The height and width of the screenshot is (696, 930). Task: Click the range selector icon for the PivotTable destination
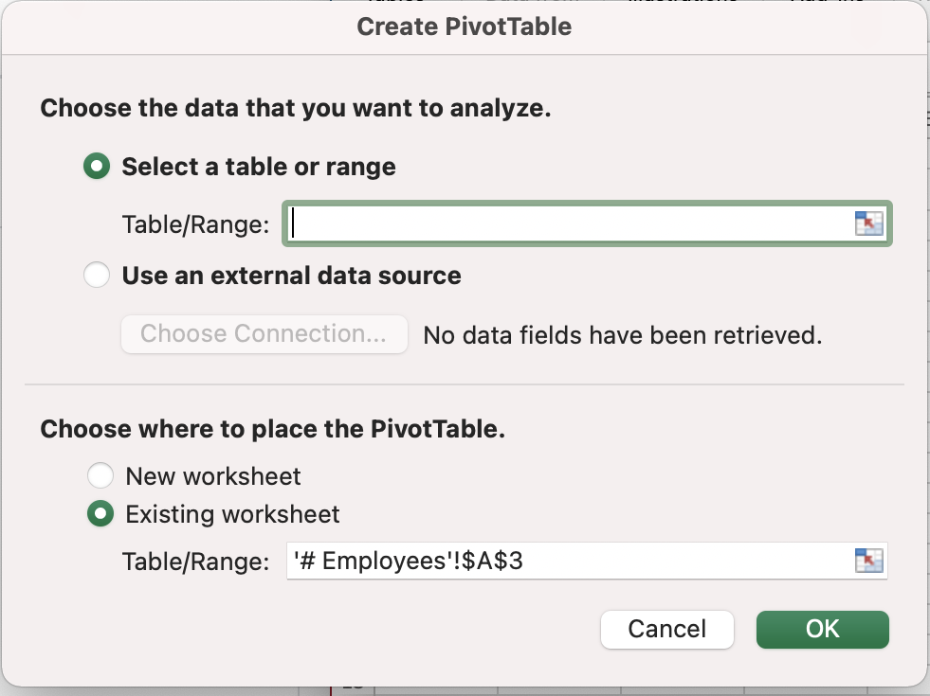pyautogui.click(x=868, y=561)
